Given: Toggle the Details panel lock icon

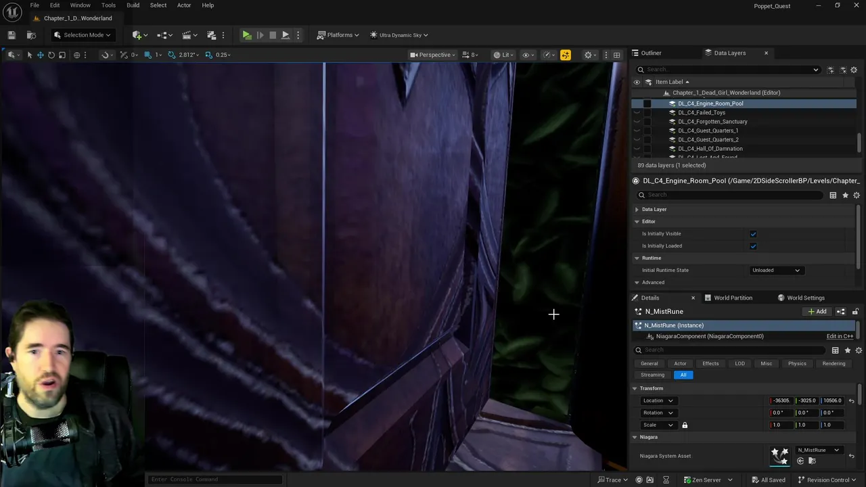Looking at the screenshot, I should point(855,312).
